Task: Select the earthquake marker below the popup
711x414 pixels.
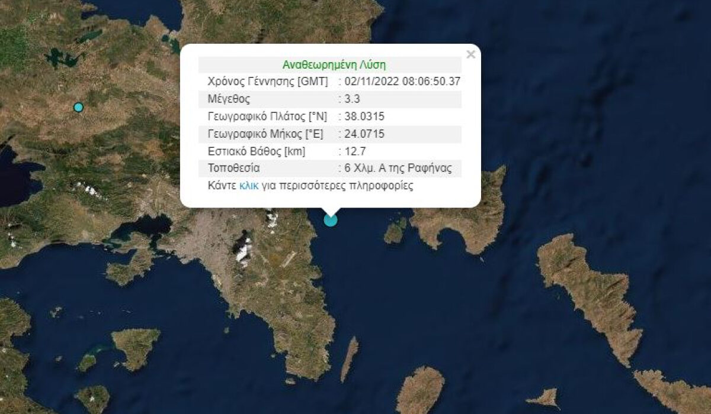Action: point(331,220)
